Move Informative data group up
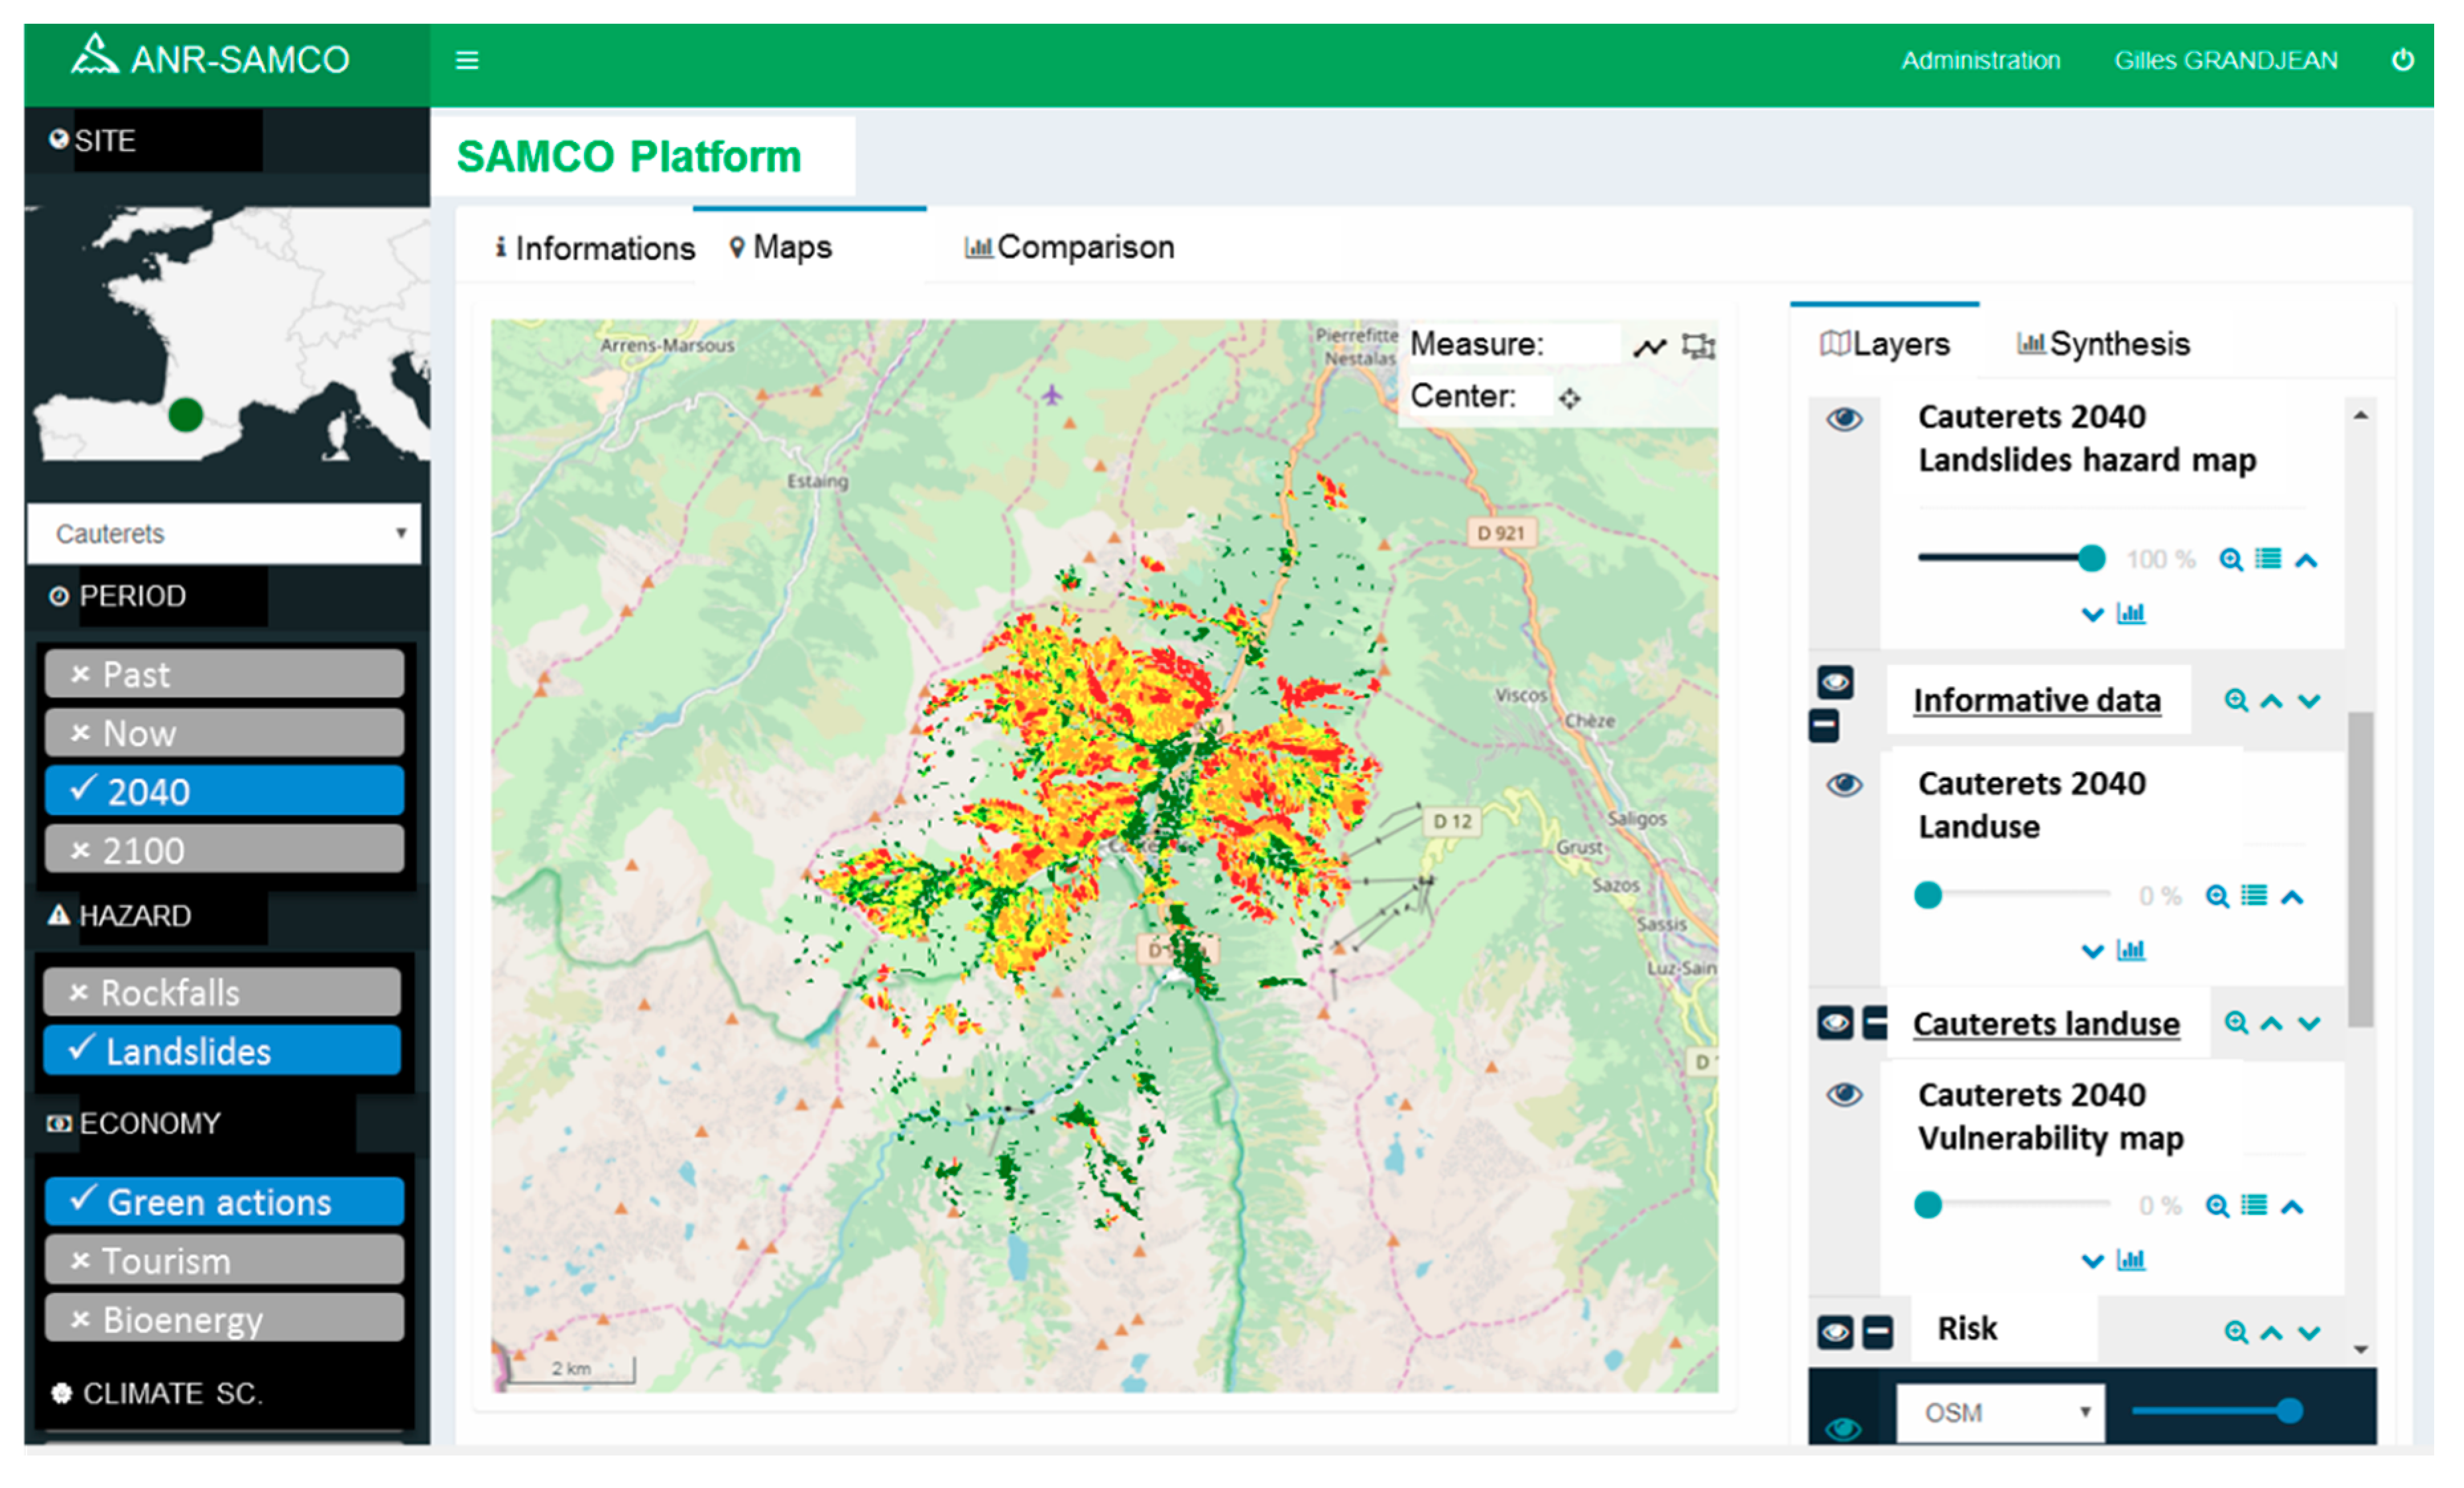The height and width of the screenshot is (1488, 2464). [2271, 701]
